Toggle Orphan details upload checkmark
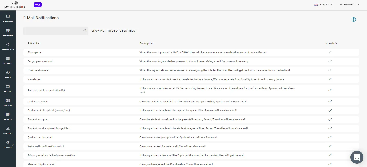The width and height of the screenshot is (367, 167). (x=330, y=110)
